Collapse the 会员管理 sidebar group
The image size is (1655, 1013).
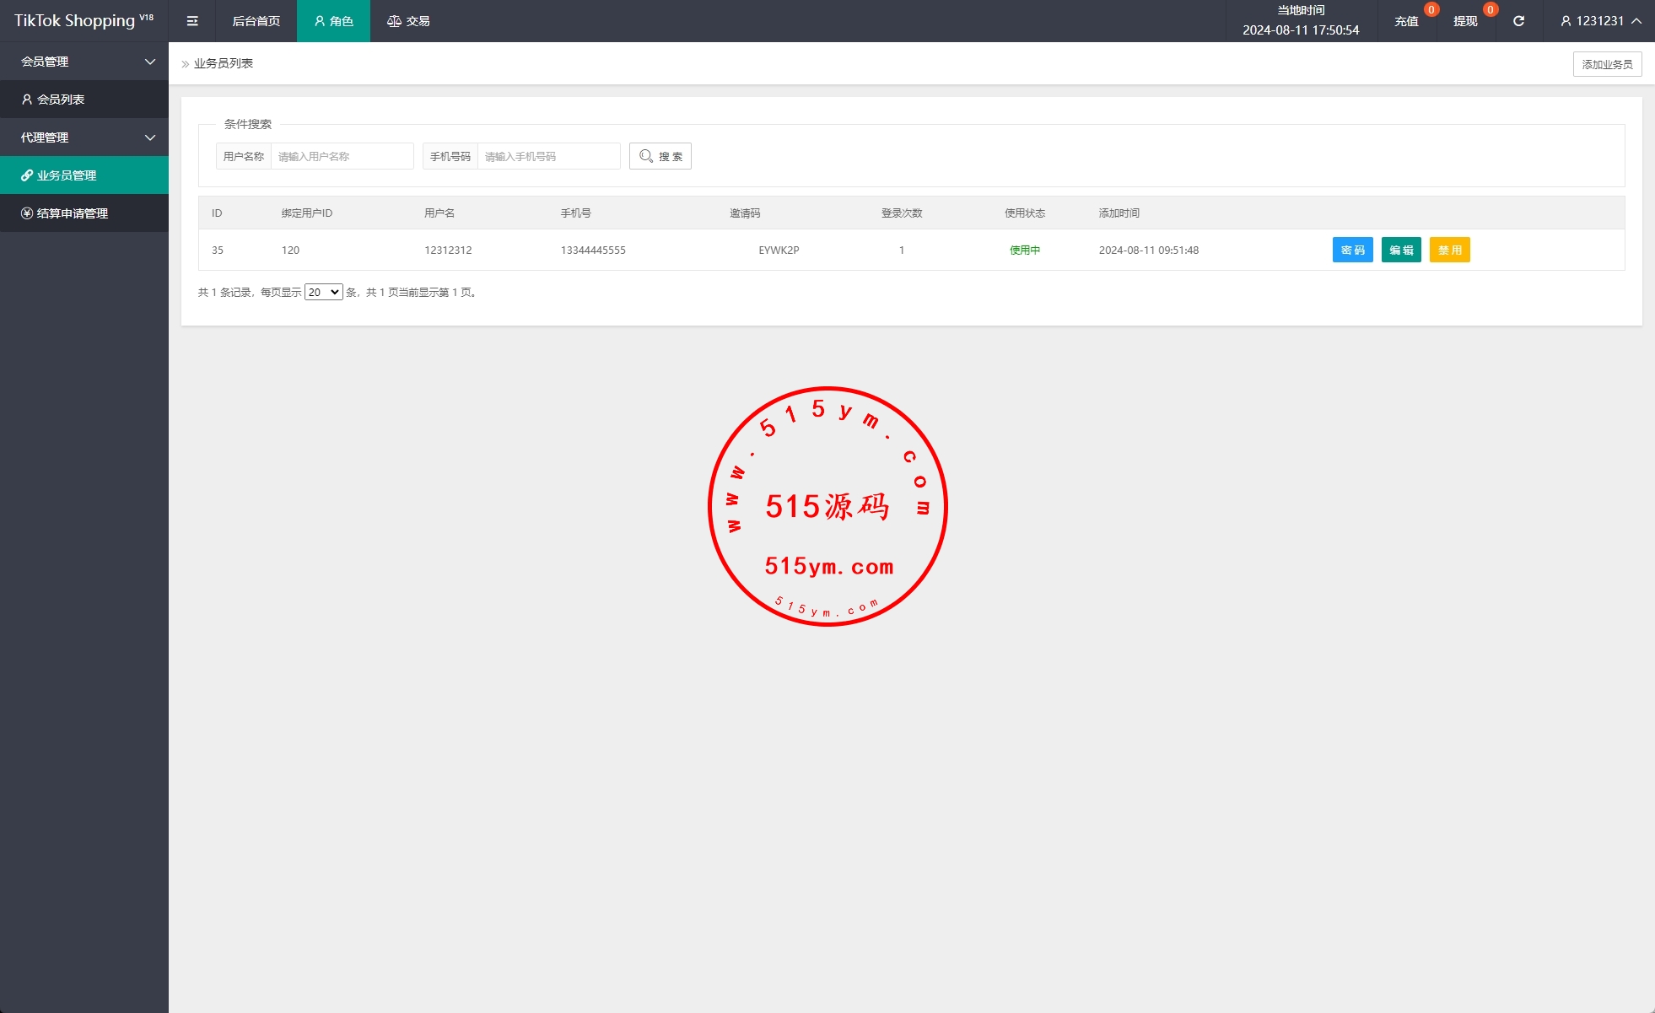coord(150,62)
